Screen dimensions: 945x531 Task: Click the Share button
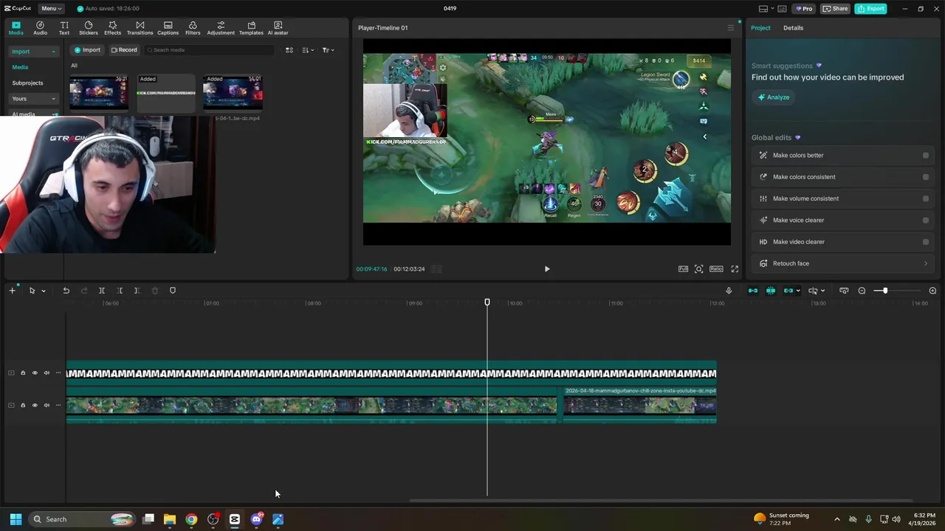[836, 9]
